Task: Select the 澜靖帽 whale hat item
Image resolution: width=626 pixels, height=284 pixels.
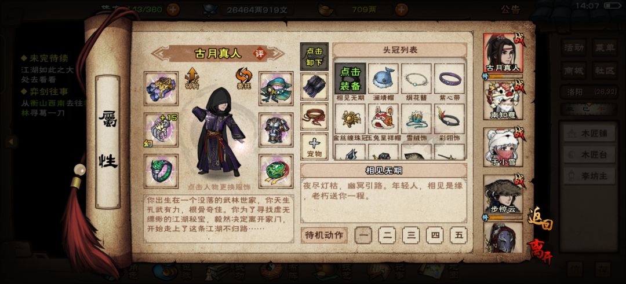Action: click(x=383, y=79)
